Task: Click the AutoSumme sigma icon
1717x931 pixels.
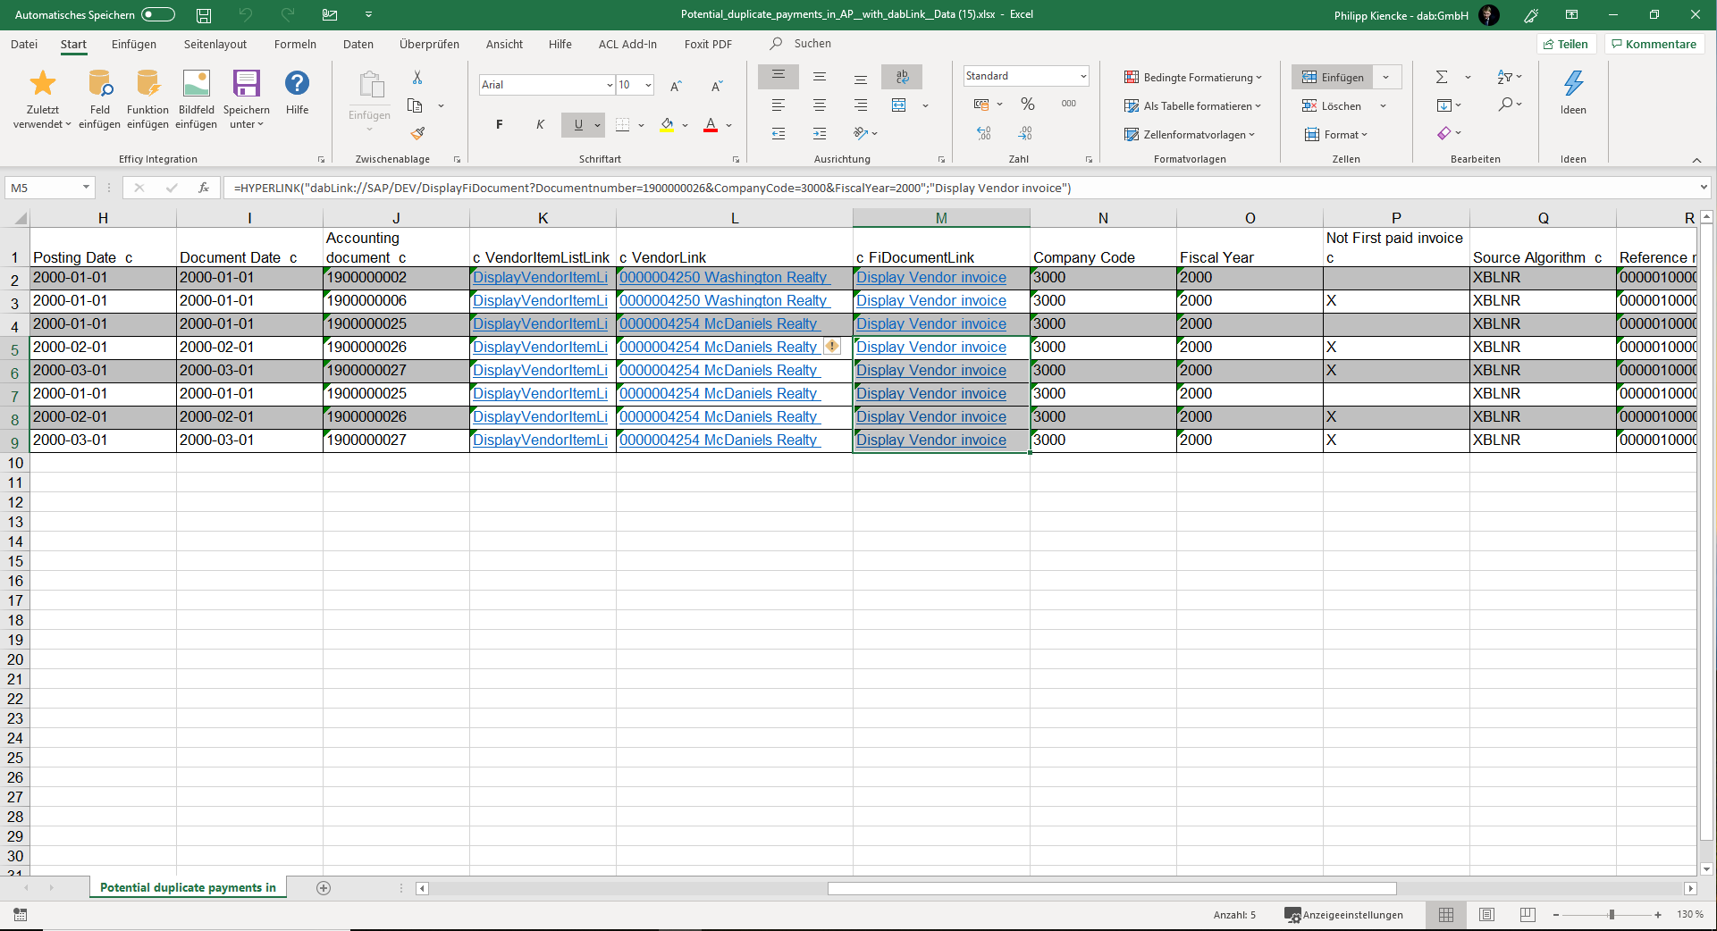Action: click(x=1441, y=77)
